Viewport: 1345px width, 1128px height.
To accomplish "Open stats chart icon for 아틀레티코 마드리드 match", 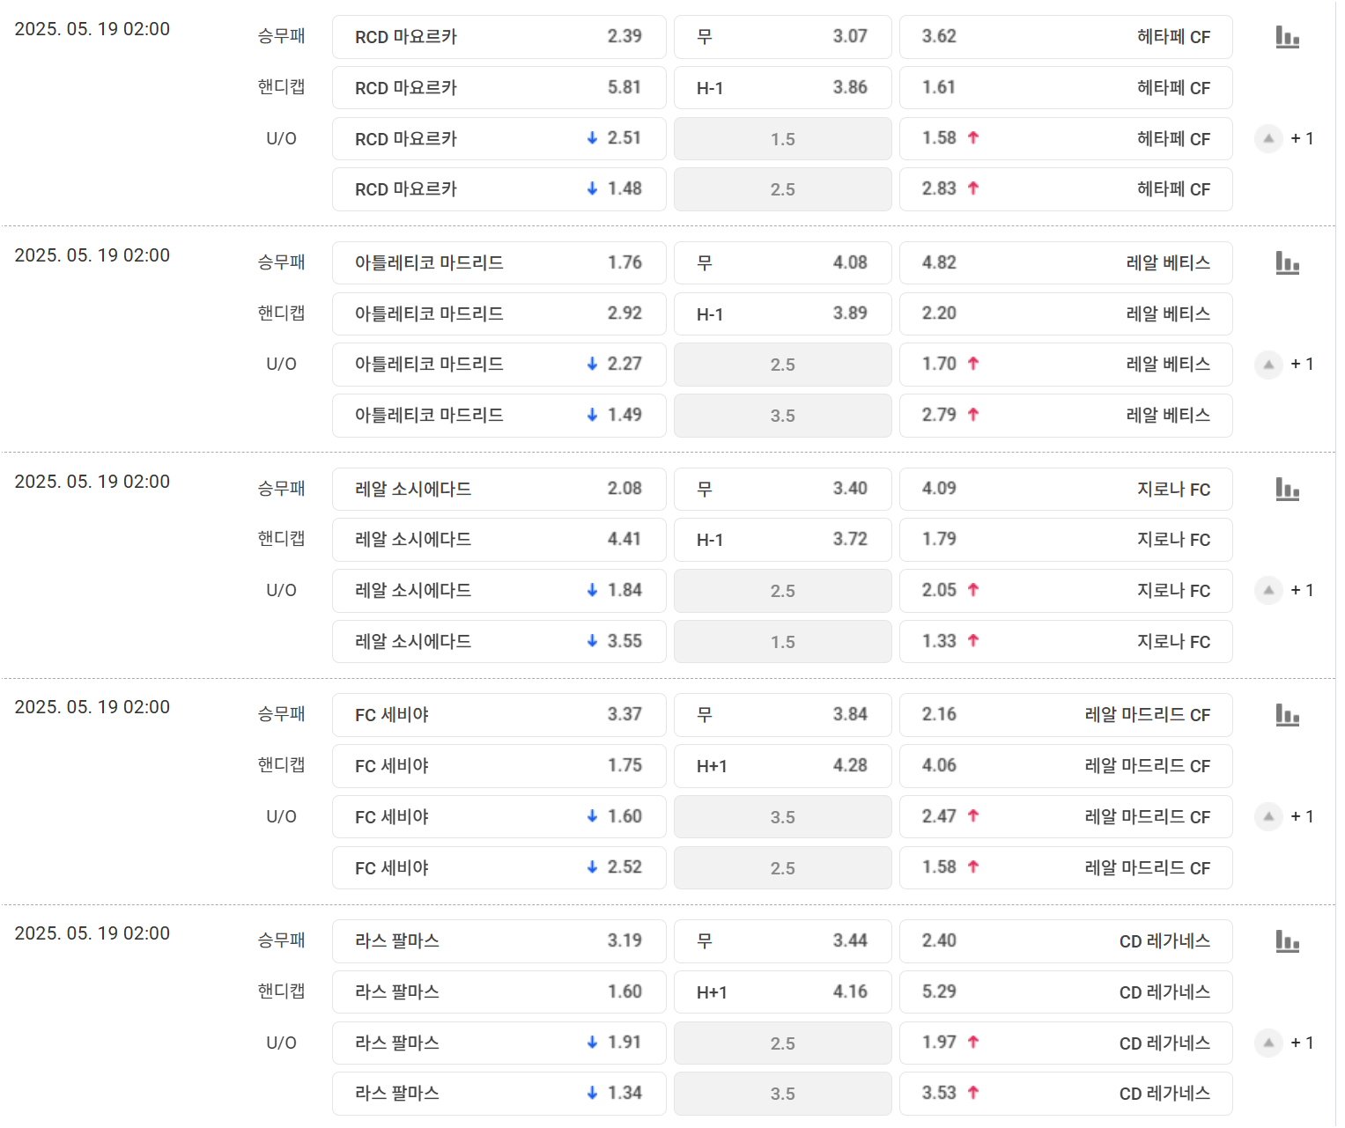I will (1287, 262).
